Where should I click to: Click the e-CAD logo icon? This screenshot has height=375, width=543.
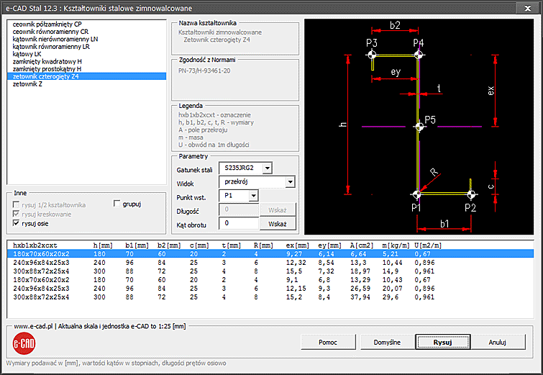24,343
